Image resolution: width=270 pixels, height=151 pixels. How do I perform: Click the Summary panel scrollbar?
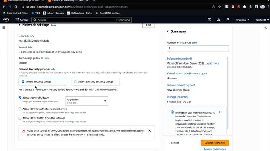[x=227, y=93]
